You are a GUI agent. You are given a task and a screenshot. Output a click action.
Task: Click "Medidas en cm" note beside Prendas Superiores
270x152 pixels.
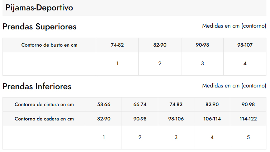point(234,26)
